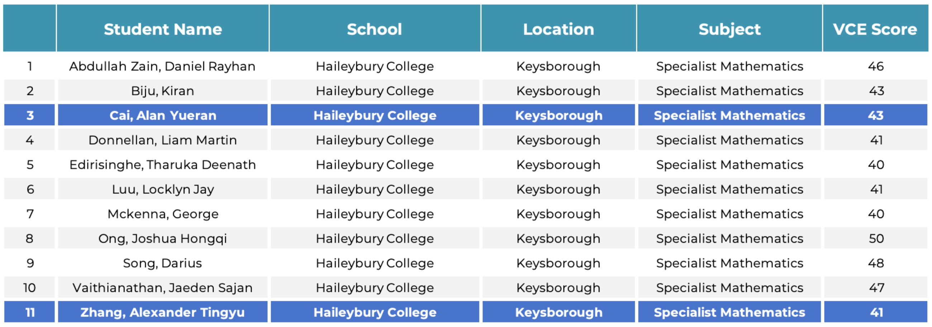
Task: Select Donnellan, Liam Martin cell
Action: (162, 140)
